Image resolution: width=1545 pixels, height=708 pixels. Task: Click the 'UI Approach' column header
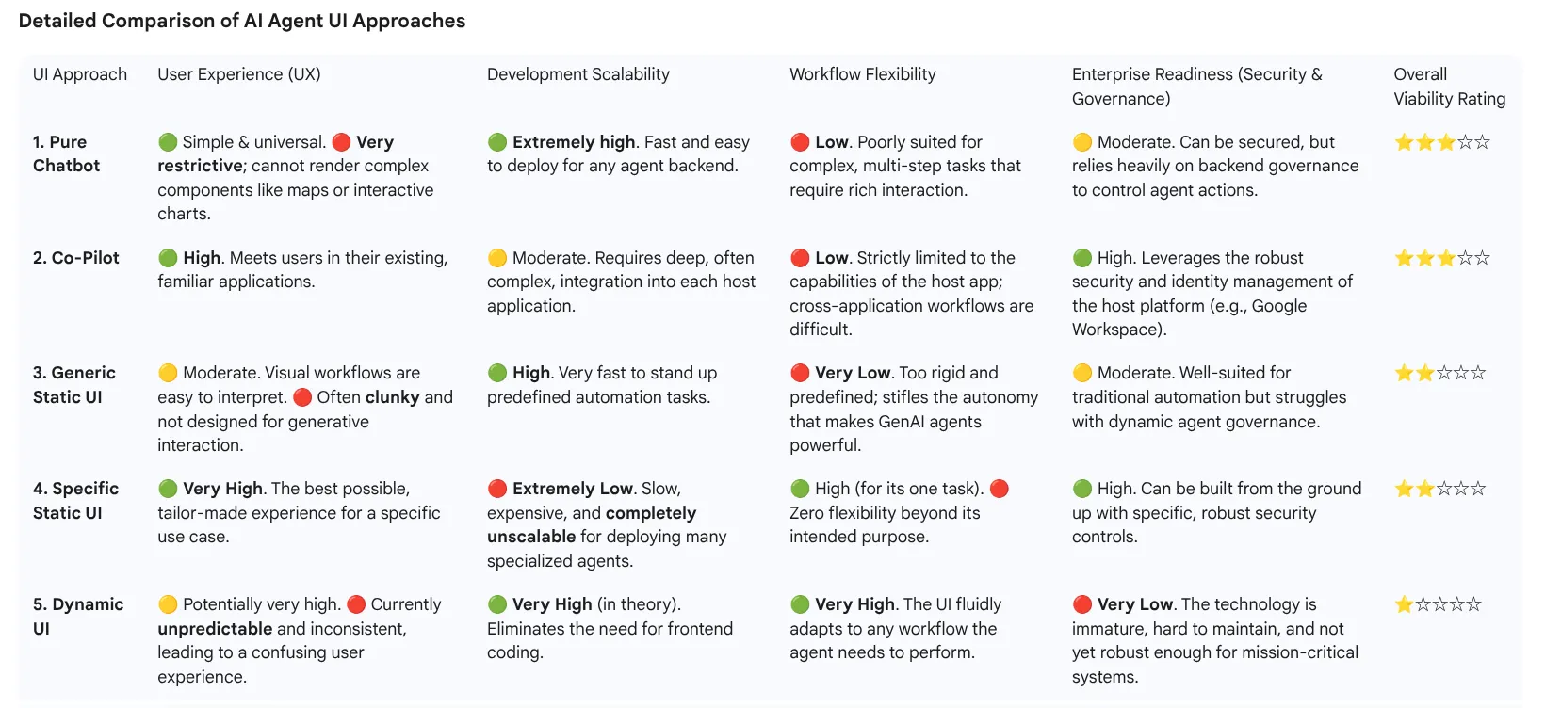click(80, 74)
